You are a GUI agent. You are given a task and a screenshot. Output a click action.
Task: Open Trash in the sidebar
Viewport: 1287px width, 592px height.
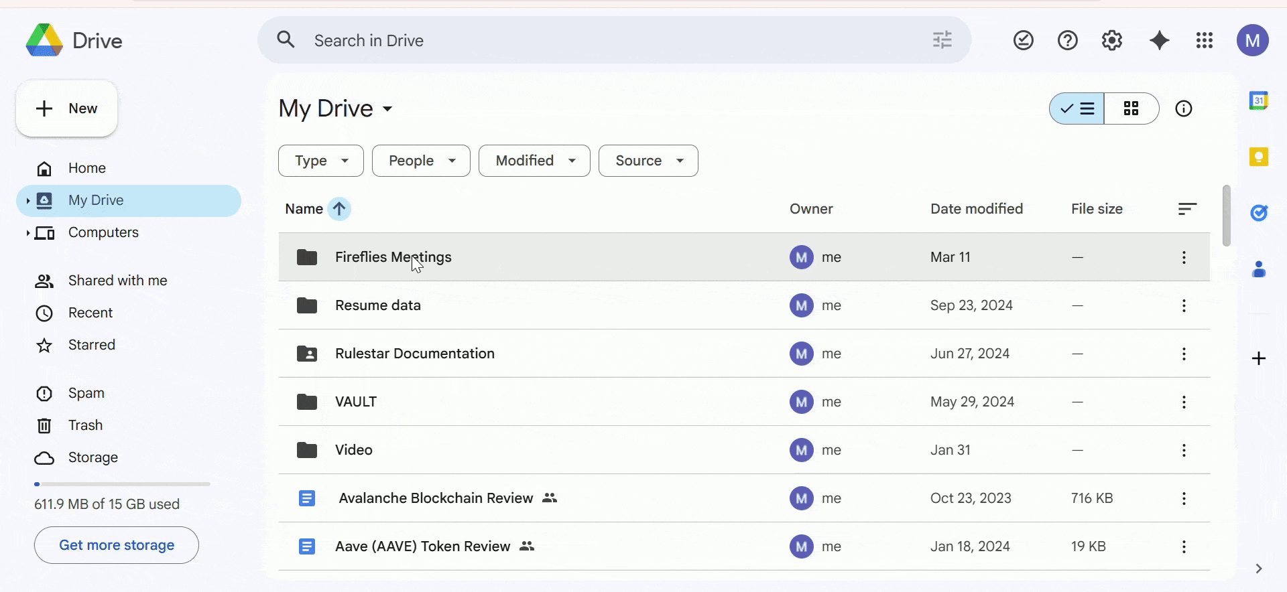(x=85, y=425)
